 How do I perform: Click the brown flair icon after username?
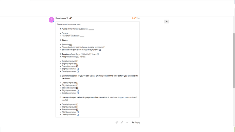70,18
